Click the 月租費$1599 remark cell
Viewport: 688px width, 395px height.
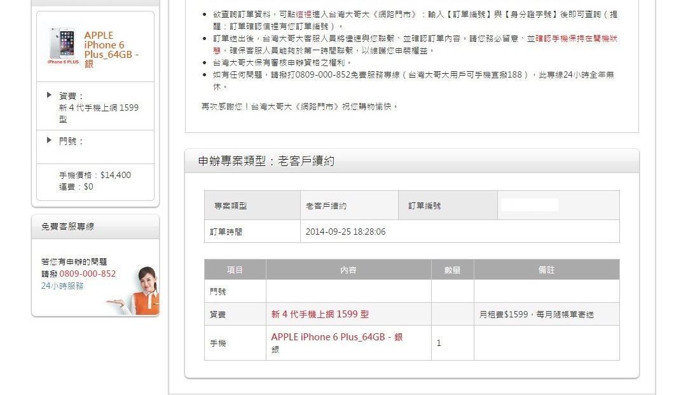(547, 314)
